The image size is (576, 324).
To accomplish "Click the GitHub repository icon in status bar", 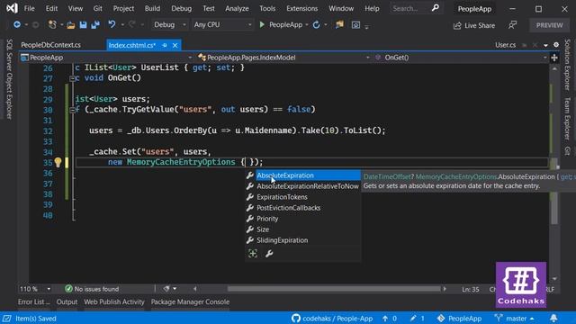I will pos(296,318).
